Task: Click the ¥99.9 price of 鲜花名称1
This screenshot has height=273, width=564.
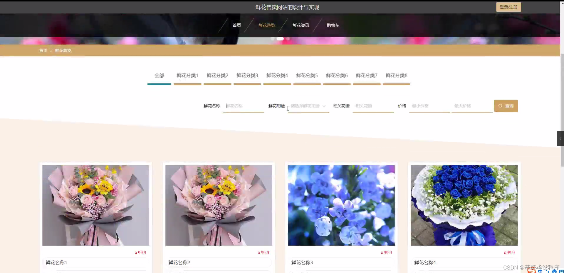Action: pyautogui.click(x=141, y=252)
